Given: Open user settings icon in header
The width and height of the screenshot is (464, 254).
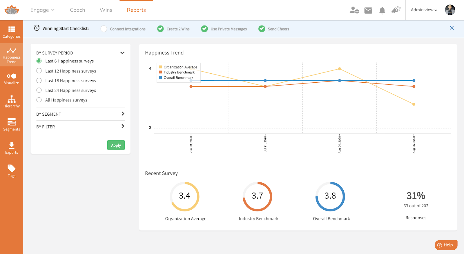Looking at the screenshot, I should pyautogui.click(x=354, y=10).
